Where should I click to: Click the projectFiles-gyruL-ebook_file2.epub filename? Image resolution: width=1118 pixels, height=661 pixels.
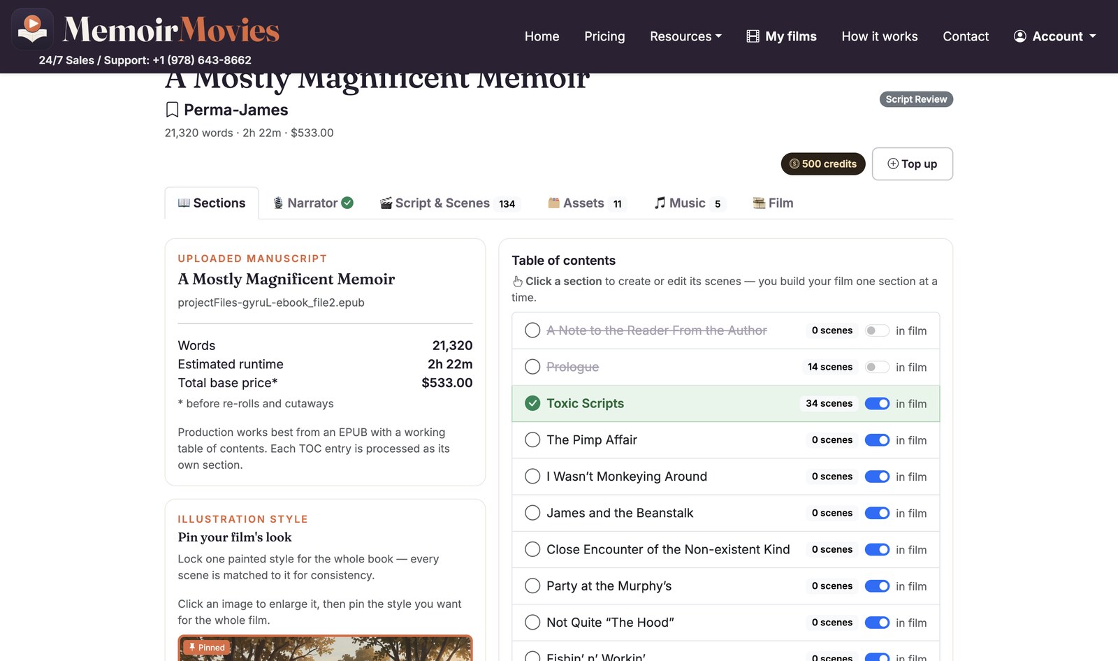271,303
